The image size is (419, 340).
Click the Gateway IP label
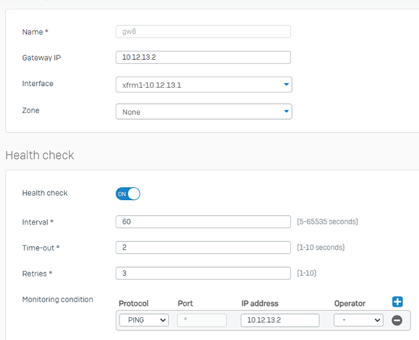click(41, 58)
